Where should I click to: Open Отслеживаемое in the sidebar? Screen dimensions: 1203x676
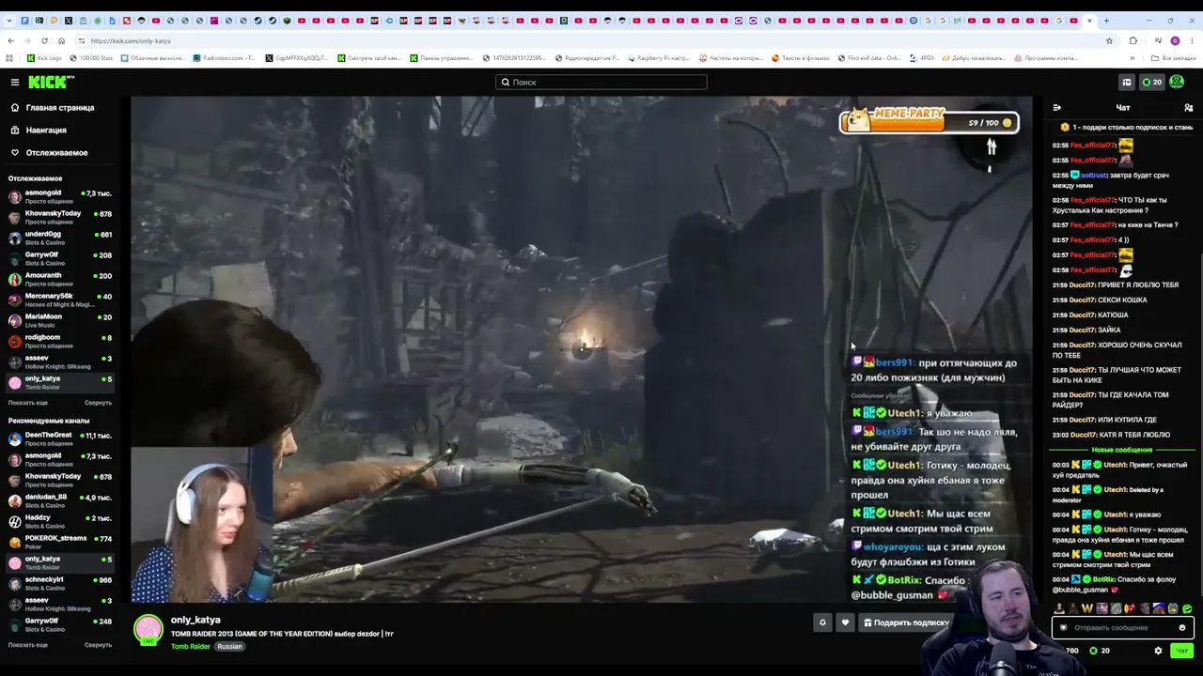tap(56, 153)
